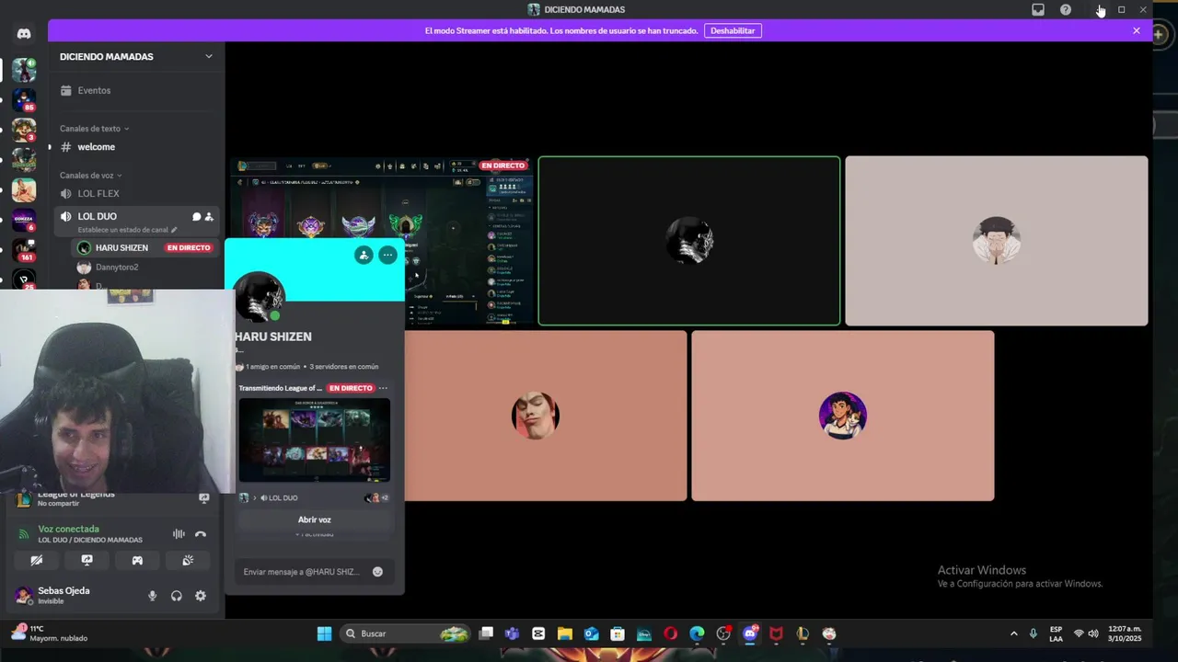This screenshot has width=1178, height=662.
Task: Collapse Canales de texto category
Action: (95, 129)
